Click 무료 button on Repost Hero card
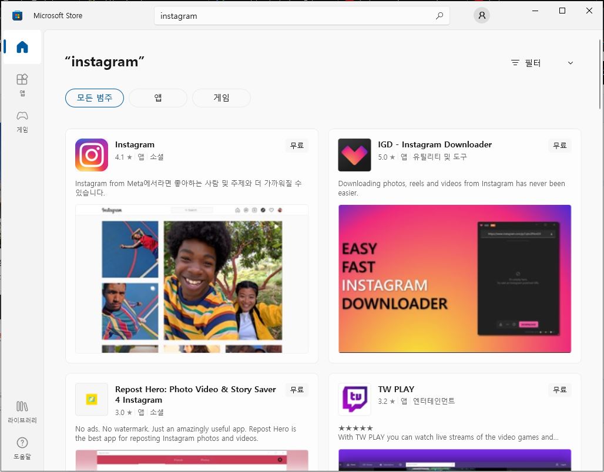The height and width of the screenshot is (472, 604). tap(297, 390)
